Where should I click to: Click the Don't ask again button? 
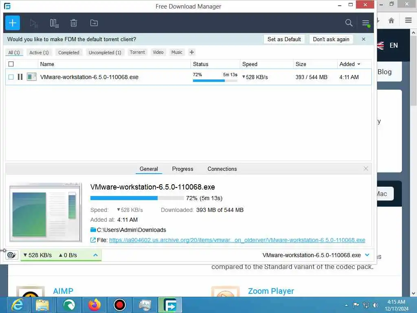pyautogui.click(x=331, y=40)
